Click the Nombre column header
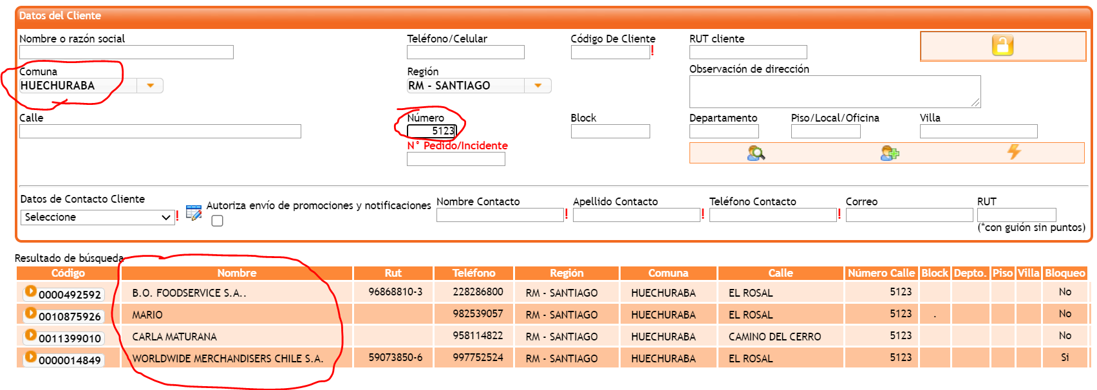Screen dimensions: 1097x390 (x=237, y=273)
